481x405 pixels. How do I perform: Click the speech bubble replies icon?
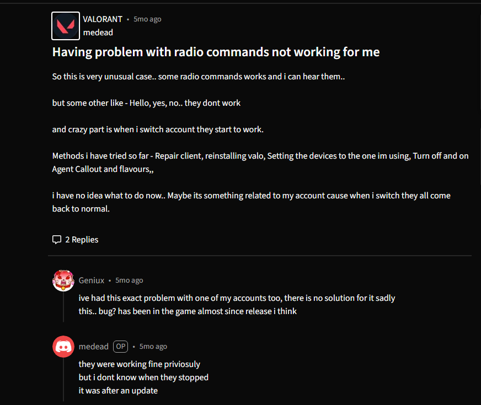57,240
